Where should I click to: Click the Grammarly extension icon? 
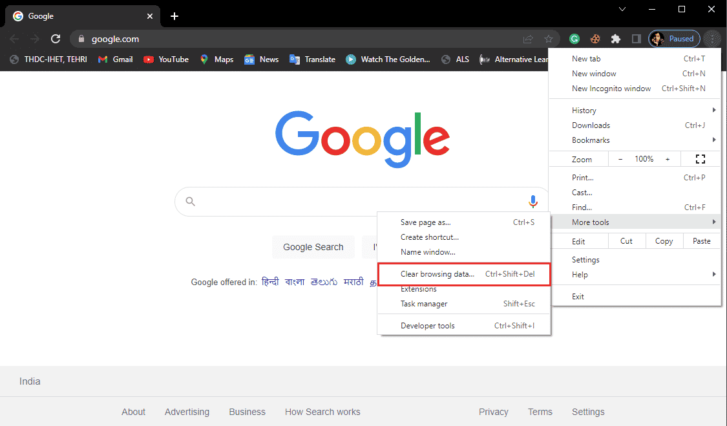click(x=574, y=39)
